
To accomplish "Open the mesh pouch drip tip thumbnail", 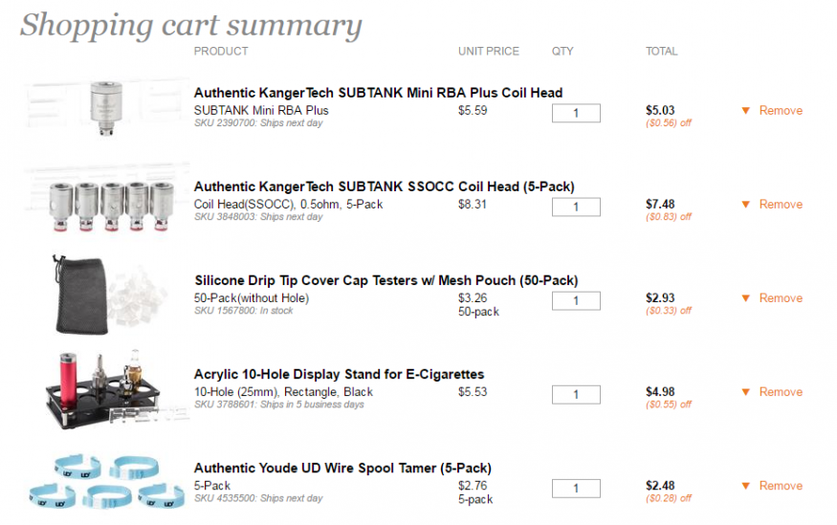I will coord(105,295).
